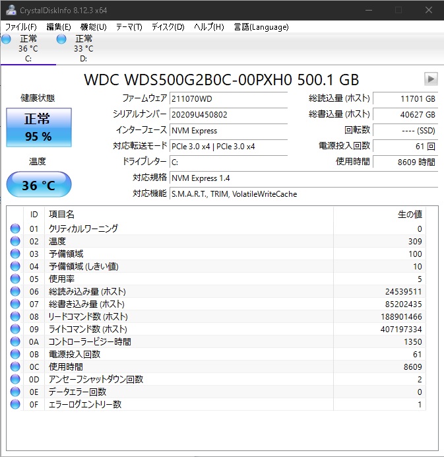Image resolution: width=444 pixels, height=457 pixels.
Task: Select raw value 309 for temperature
Action: click(x=415, y=241)
